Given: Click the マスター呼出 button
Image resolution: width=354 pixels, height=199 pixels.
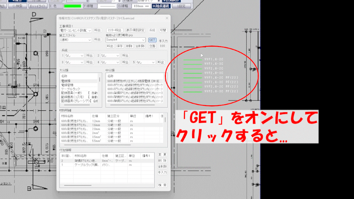Looking at the screenshot, I should 114,30.
